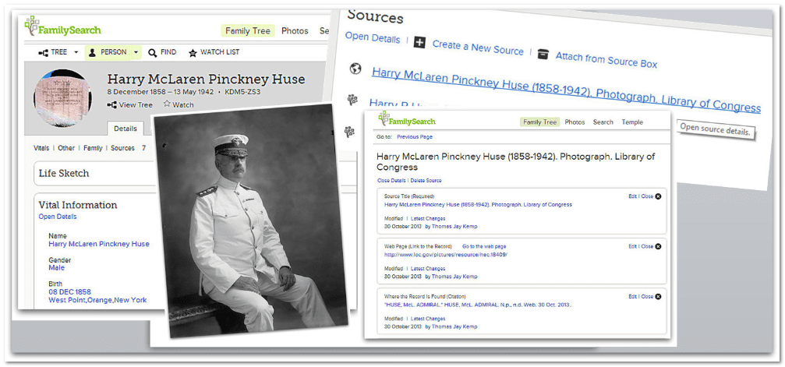Click the outlined star icon beside Watch
Image resolution: width=785 pixels, height=367 pixels.
167,104
